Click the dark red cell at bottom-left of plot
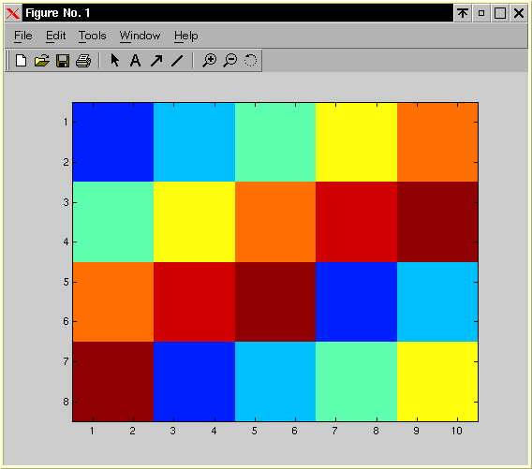Viewport: 532px width, 469px height. (x=113, y=382)
